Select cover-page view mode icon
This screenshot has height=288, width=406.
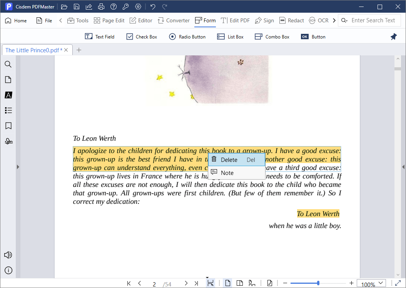(252, 283)
